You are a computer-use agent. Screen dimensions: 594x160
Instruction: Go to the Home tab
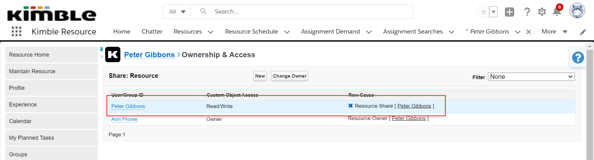tap(122, 32)
